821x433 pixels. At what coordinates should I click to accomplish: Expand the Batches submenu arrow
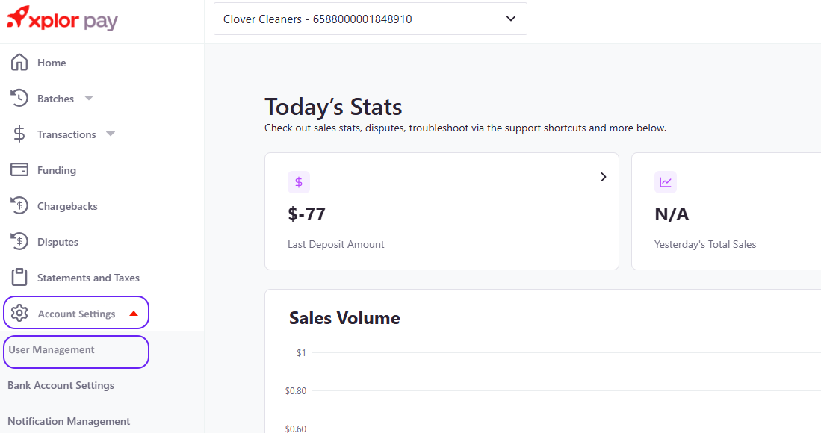point(89,99)
